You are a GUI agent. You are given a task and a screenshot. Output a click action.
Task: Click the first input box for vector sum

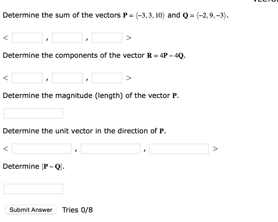[x=27, y=38]
